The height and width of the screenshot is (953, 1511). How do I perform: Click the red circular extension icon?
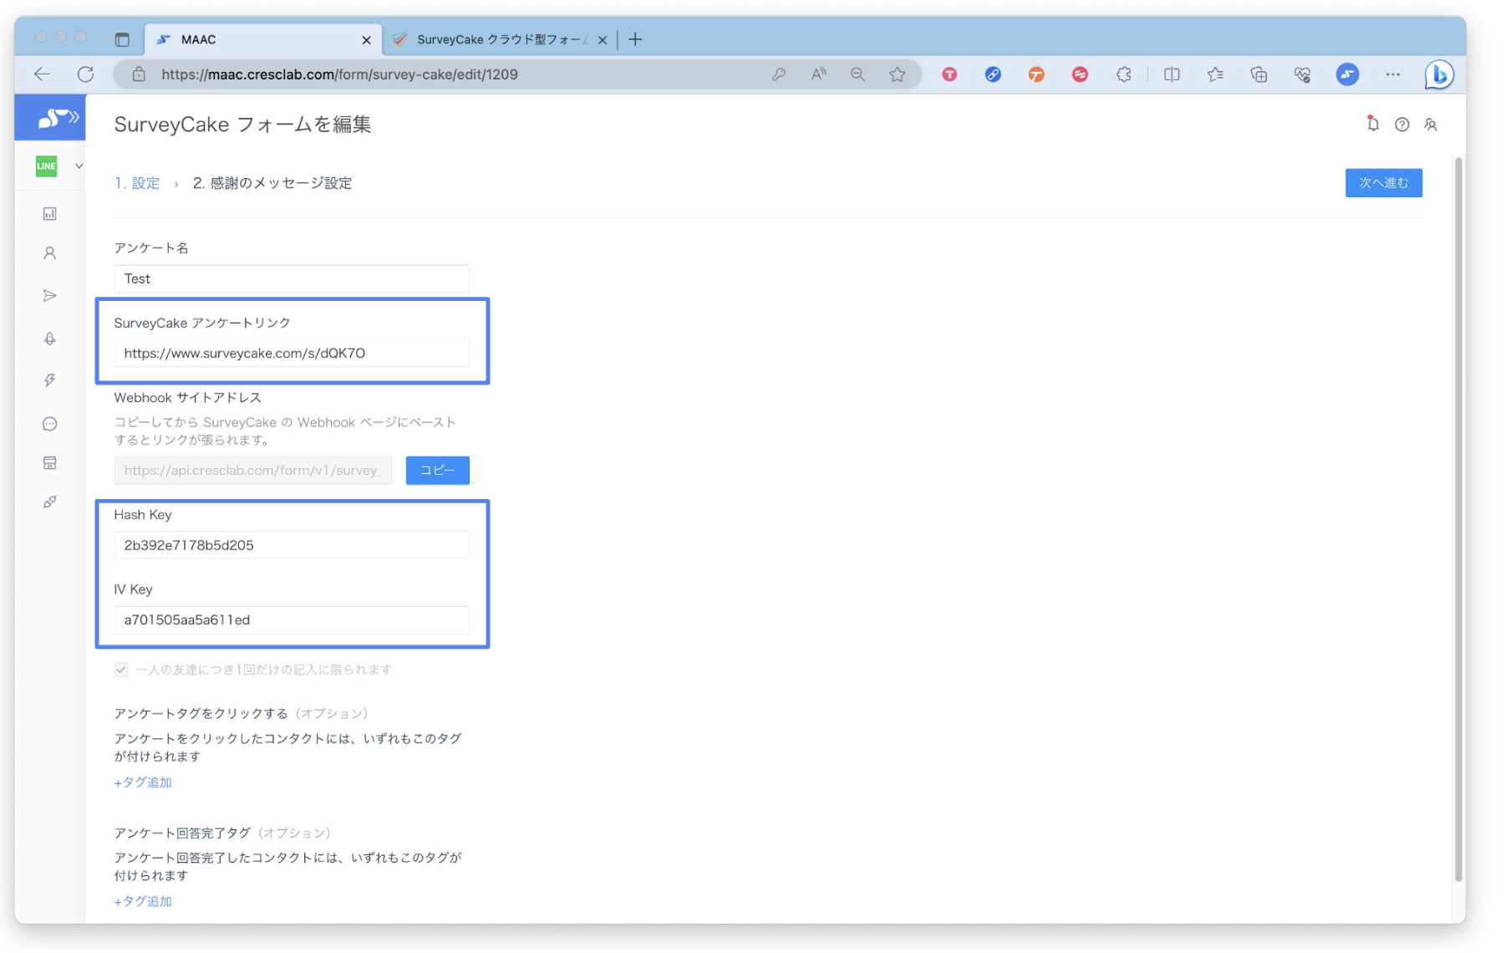[x=1080, y=74]
